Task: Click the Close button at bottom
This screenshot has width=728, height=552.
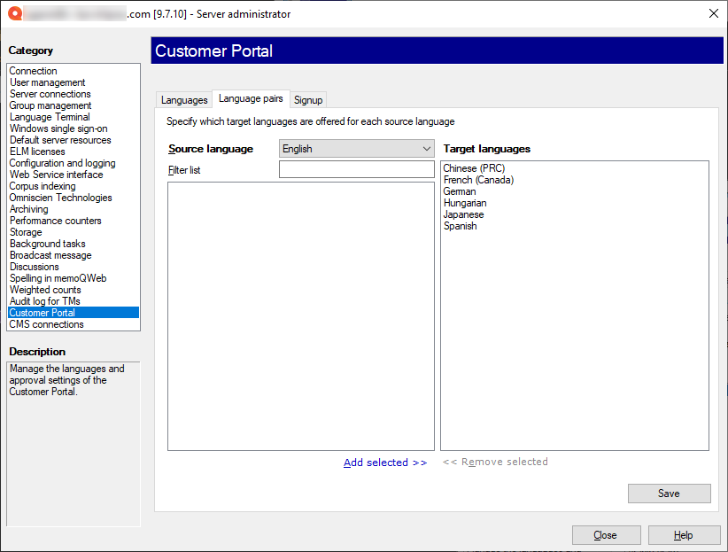Action: pos(606,535)
